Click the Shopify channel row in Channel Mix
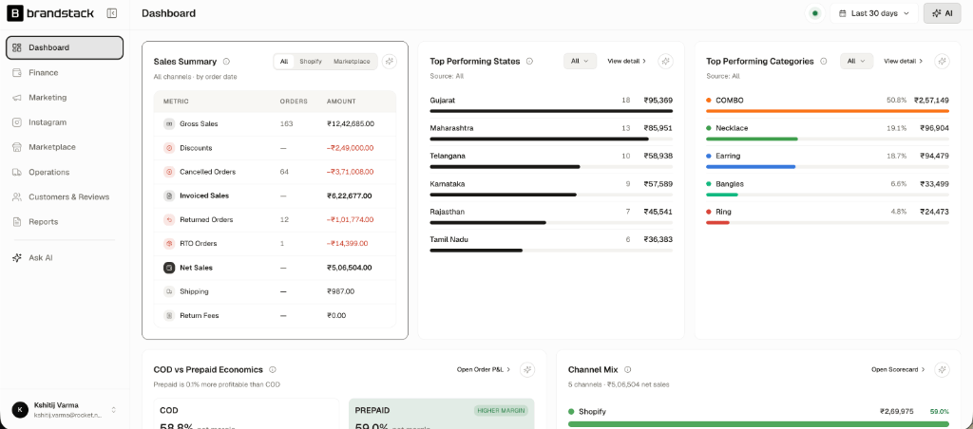Viewport: 973px width, 429px height. 758,417
